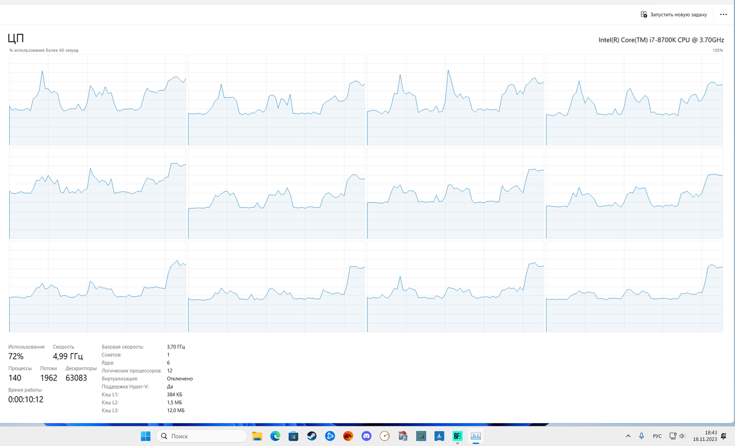Click the base speed value 3,70 ГГц
The width and height of the screenshot is (735, 446).
pos(176,347)
